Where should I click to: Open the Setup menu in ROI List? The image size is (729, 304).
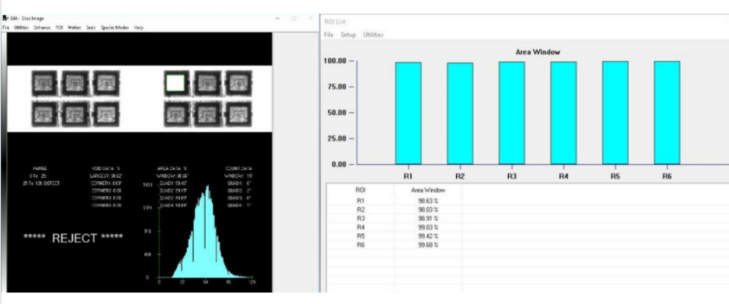[x=348, y=35]
